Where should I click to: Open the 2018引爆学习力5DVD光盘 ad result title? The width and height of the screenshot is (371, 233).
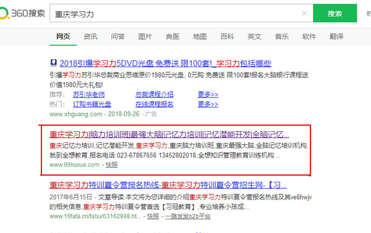point(165,63)
